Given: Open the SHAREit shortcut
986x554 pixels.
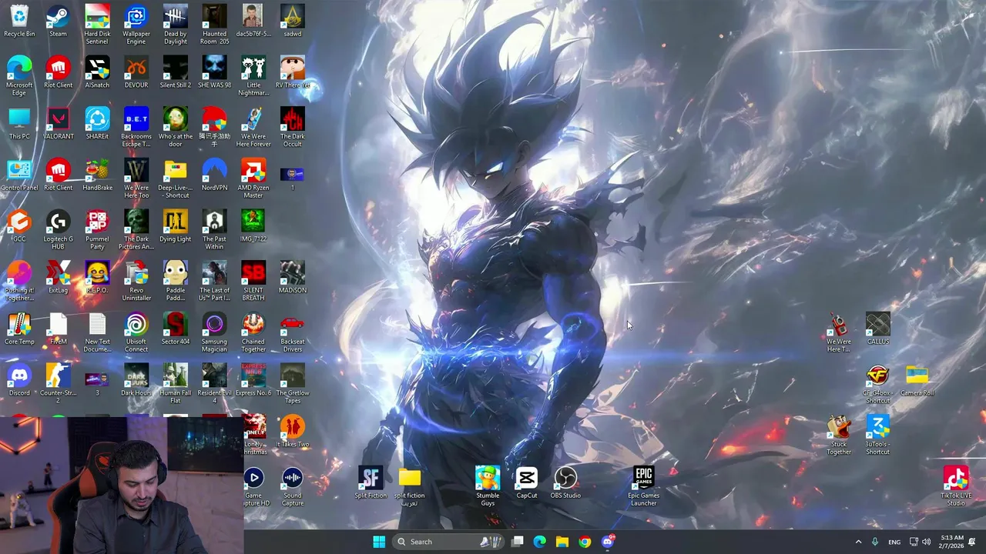Looking at the screenshot, I should 97,123.
